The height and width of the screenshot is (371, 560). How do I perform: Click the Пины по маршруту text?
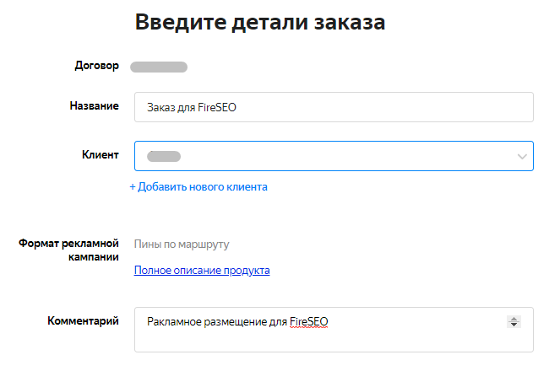click(182, 245)
